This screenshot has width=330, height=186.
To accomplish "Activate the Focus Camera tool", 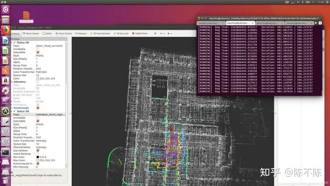I will coord(63,34).
